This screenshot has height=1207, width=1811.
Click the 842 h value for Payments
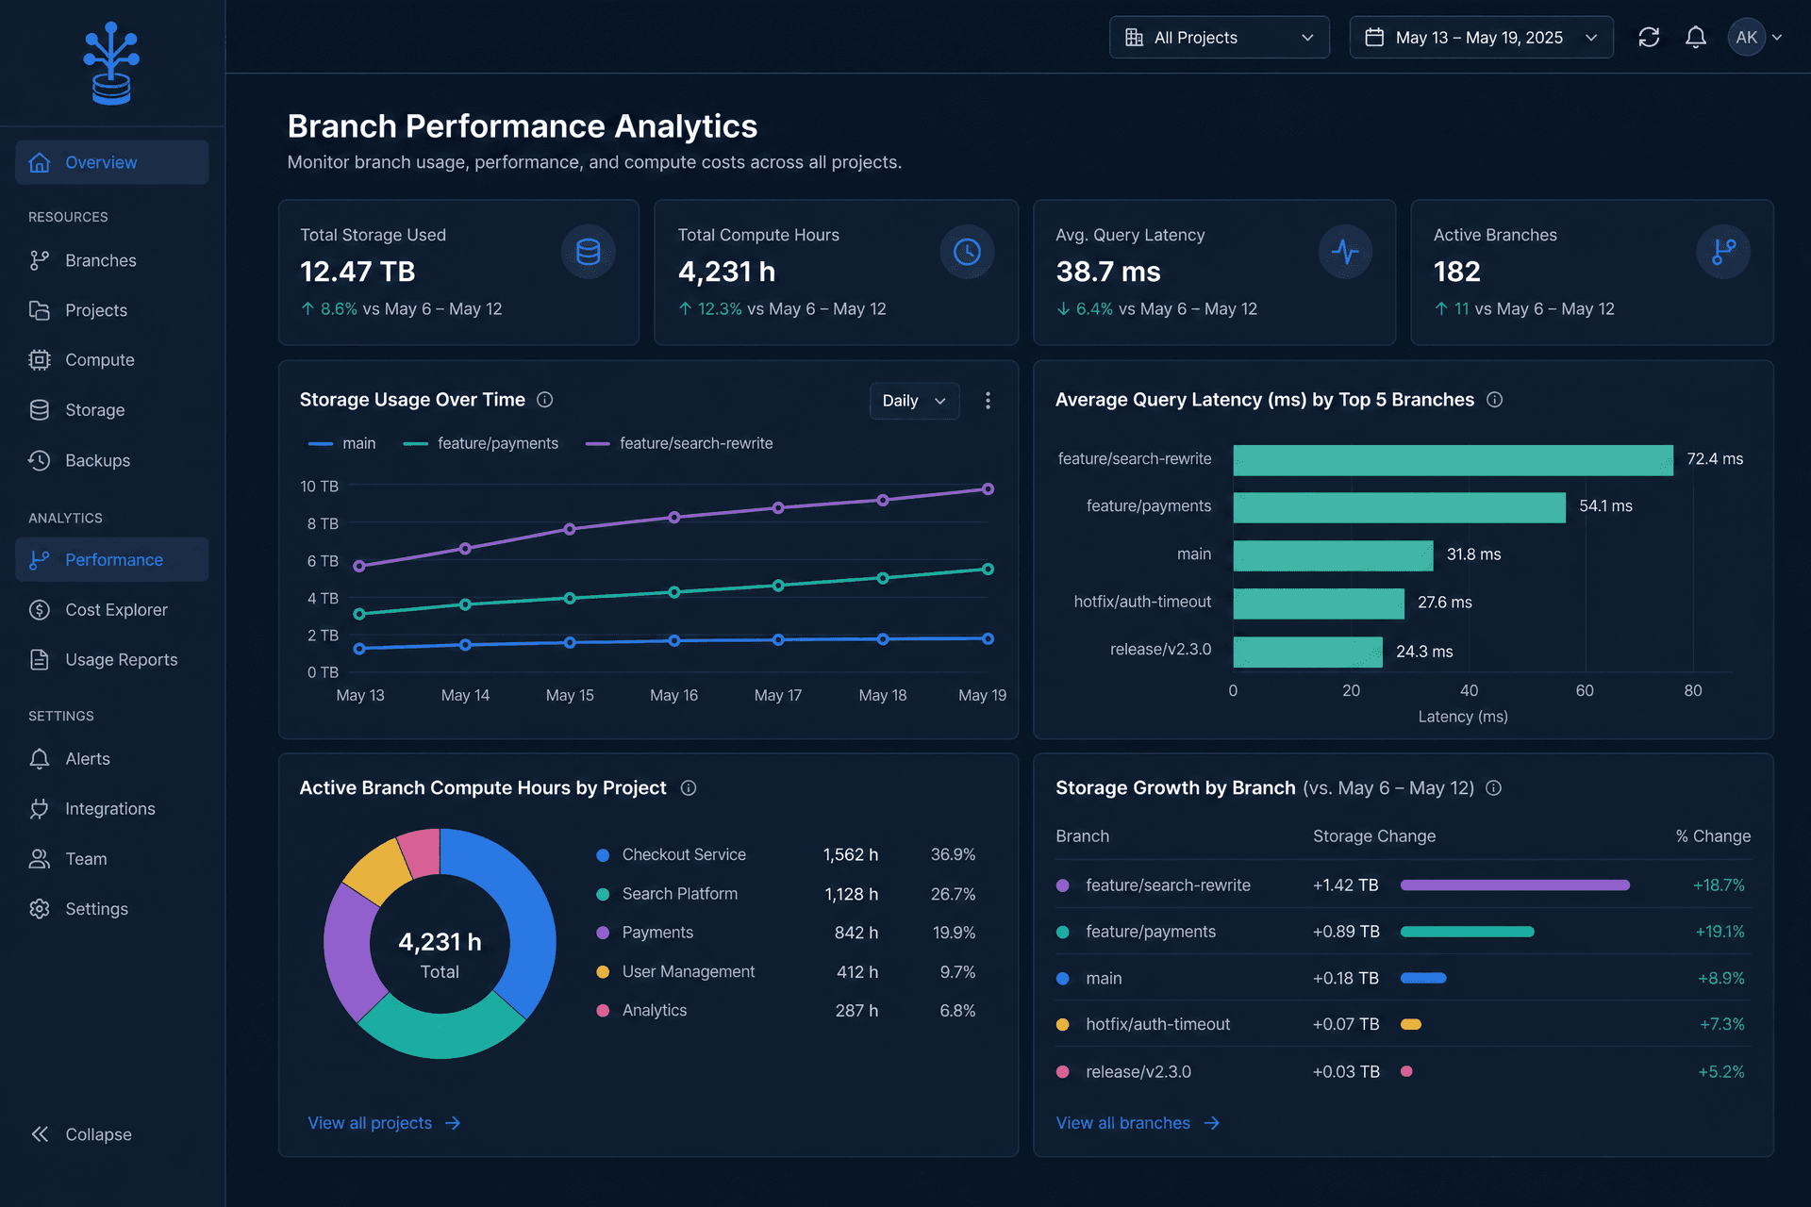click(856, 933)
